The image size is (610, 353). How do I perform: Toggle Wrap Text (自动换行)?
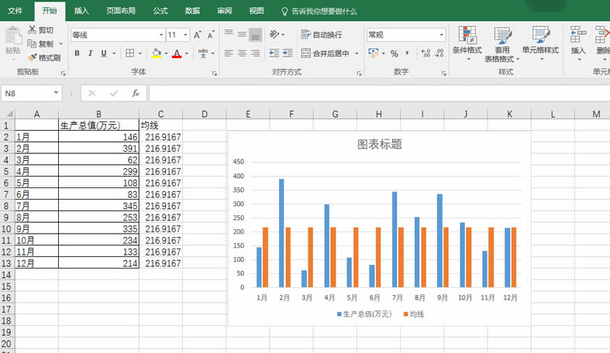pyautogui.click(x=321, y=35)
